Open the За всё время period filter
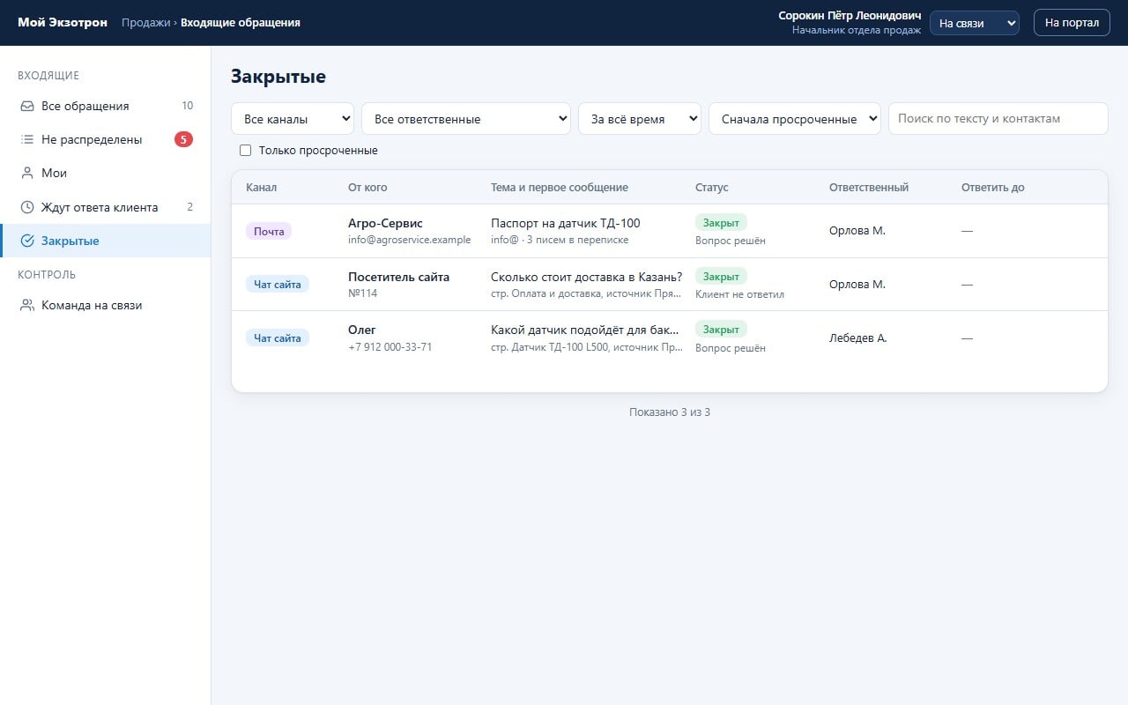Screen dimensions: 1128x705 640,119
